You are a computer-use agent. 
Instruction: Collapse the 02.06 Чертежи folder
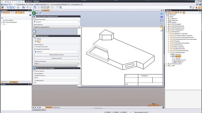[166, 32]
